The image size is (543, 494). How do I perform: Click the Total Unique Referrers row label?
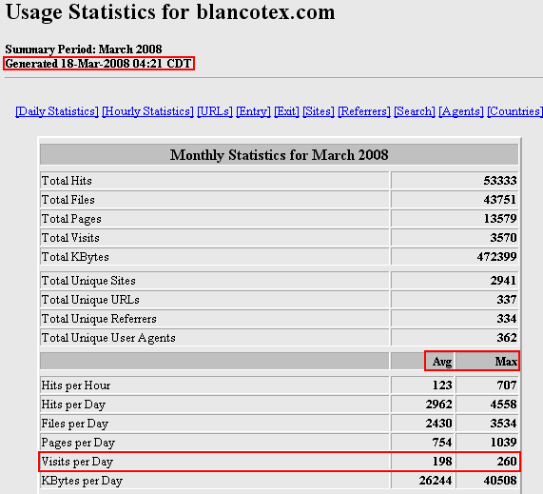99,319
